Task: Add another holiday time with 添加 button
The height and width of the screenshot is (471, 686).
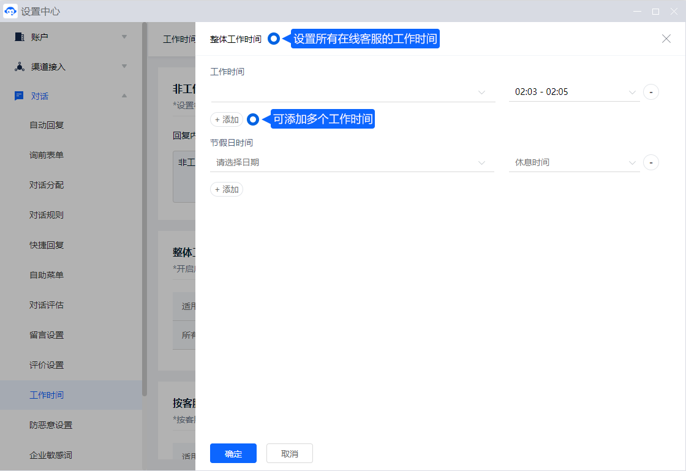Action: (227, 190)
